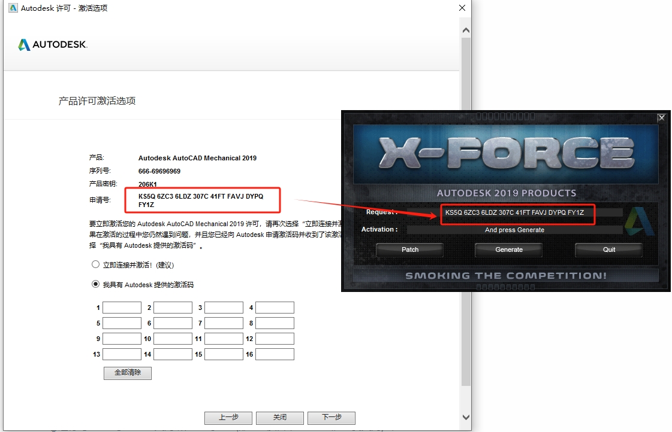Click the Request field in X-Force window
672x432 pixels.
pos(515,212)
